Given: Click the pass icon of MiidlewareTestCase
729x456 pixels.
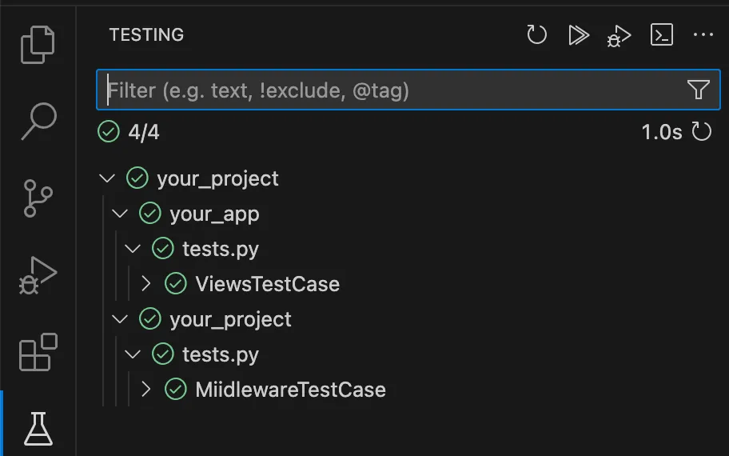Looking at the screenshot, I should pyautogui.click(x=175, y=390).
